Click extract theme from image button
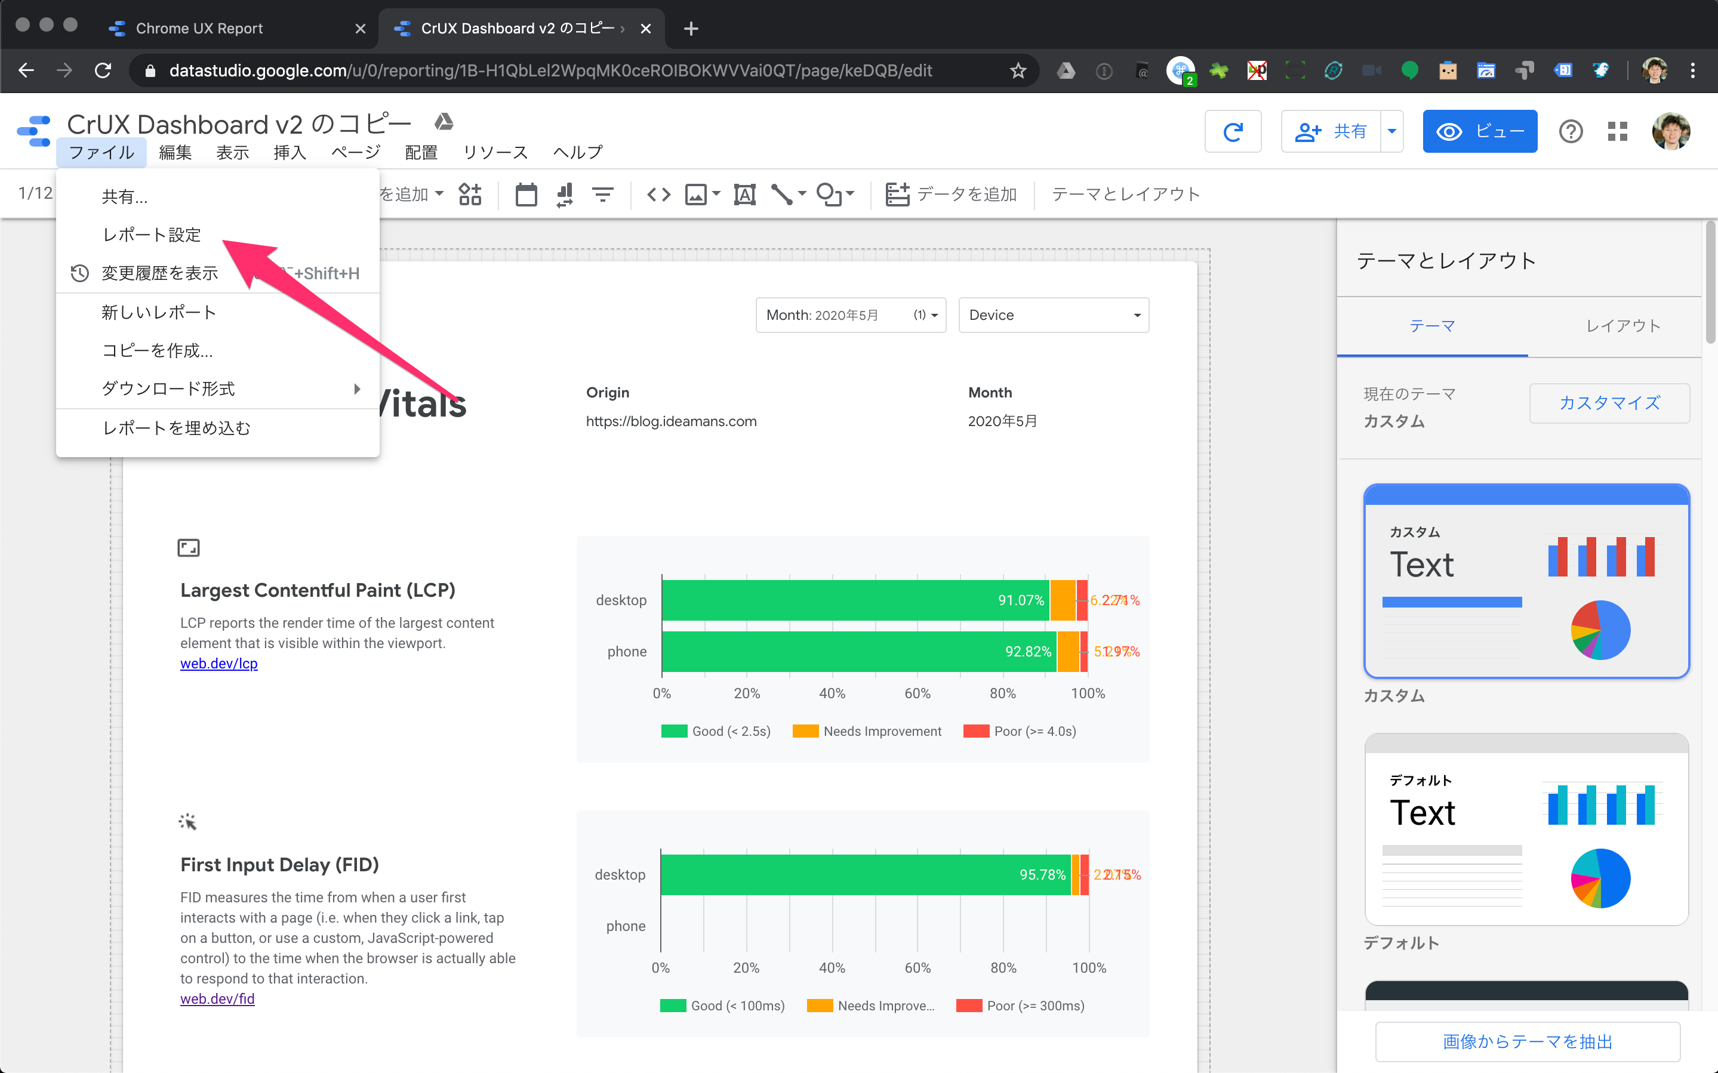The width and height of the screenshot is (1718, 1073). (1527, 1041)
